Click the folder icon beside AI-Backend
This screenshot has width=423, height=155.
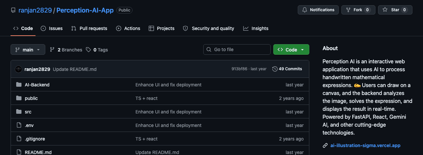click(x=19, y=85)
